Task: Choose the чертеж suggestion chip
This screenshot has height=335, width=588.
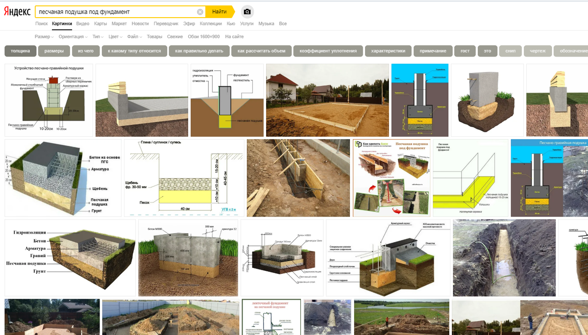Action: pos(538,51)
